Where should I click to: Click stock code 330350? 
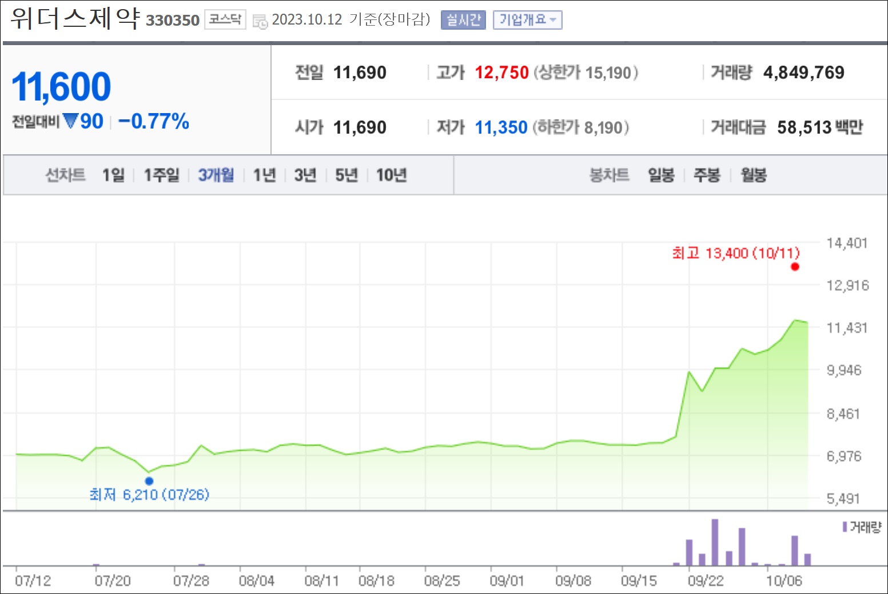(x=173, y=21)
